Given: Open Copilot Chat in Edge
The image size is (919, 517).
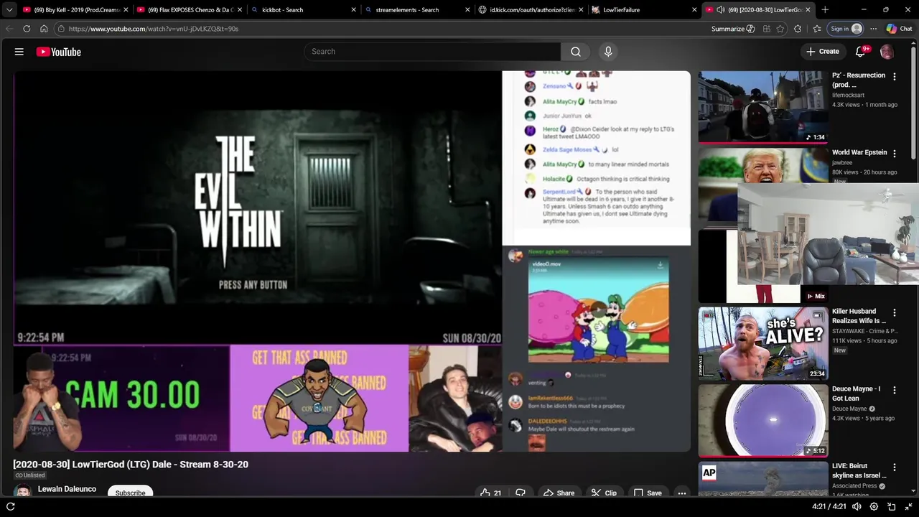Looking at the screenshot, I should tap(899, 29).
